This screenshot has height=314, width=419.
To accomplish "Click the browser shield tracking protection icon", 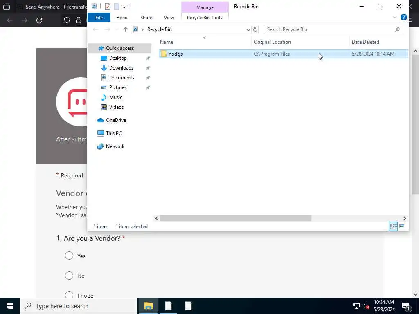I will point(67,20).
